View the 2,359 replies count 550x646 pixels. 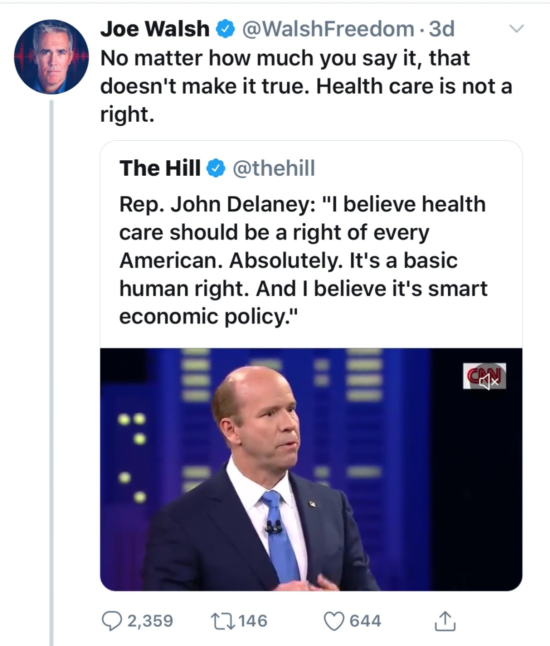pyautogui.click(x=150, y=621)
